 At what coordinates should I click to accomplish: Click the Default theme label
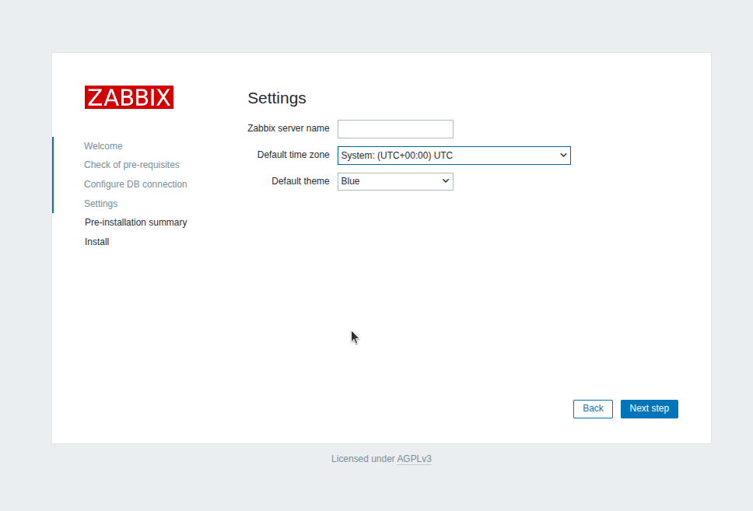pos(300,181)
